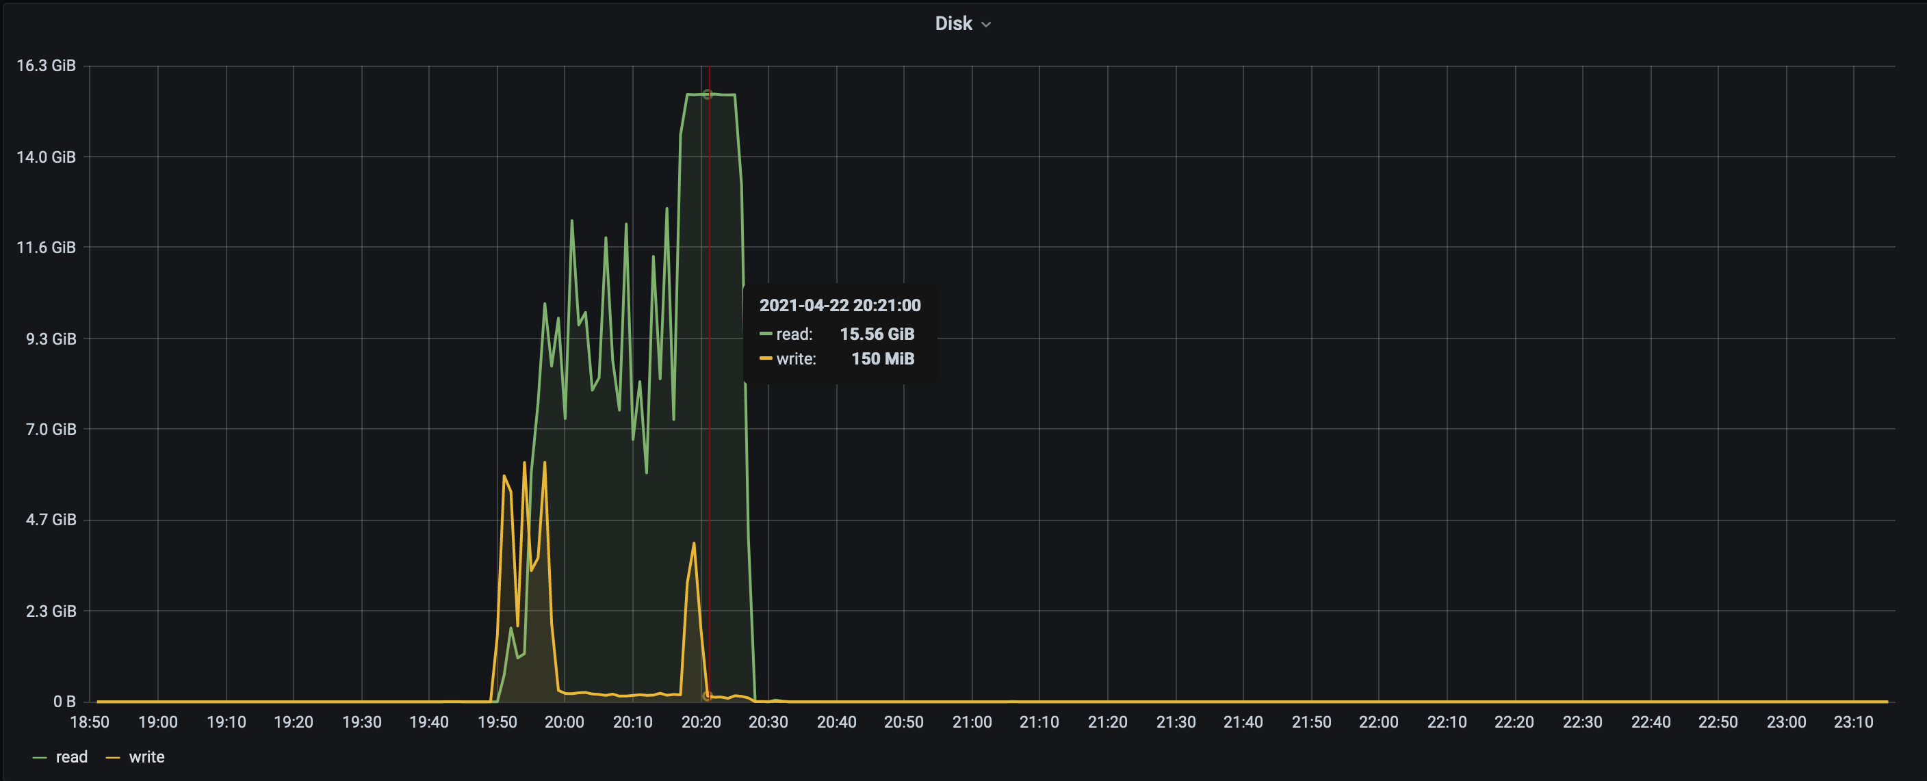
Task: Click the 21:00 time axis label
Action: 972,722
